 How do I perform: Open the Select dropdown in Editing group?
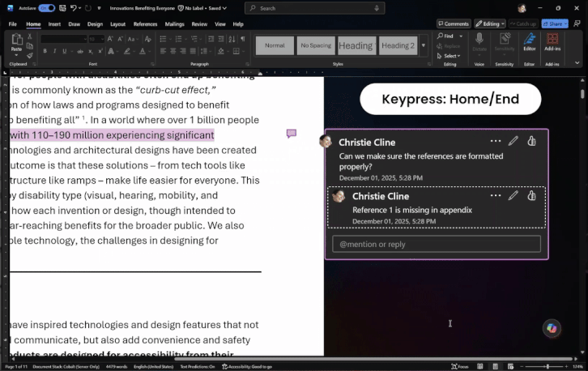(x=449, y=56)
